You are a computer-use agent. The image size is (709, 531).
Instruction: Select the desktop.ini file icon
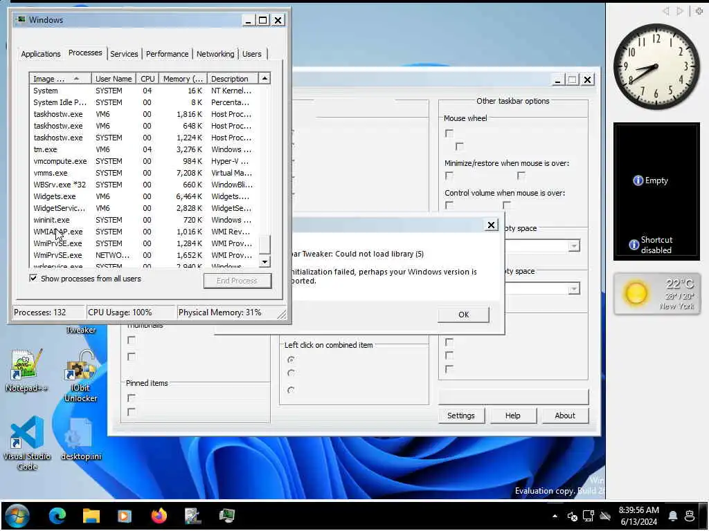click(x=81, y=439)
